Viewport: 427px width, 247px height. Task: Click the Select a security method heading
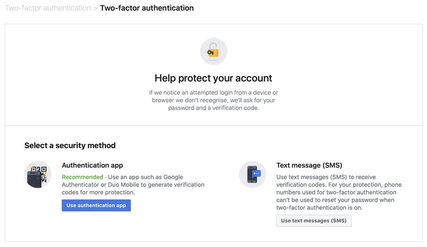coord(70,146)
